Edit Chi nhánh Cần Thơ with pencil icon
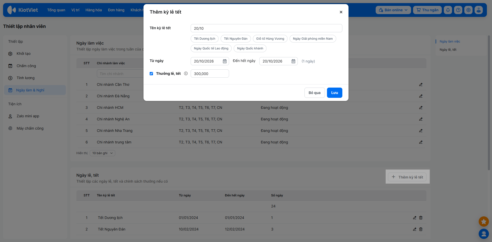 [x=421, y=85]
